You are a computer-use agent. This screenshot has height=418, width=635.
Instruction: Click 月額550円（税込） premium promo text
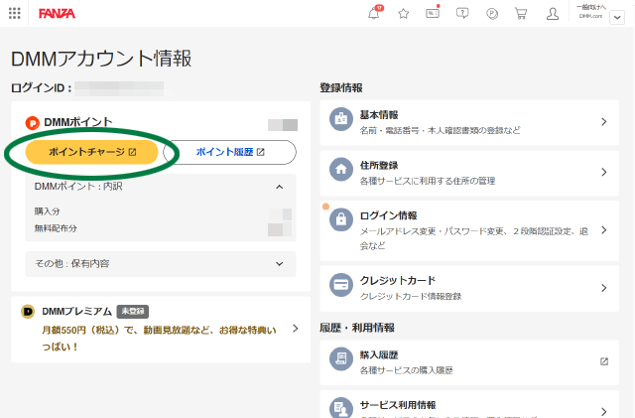159,339
